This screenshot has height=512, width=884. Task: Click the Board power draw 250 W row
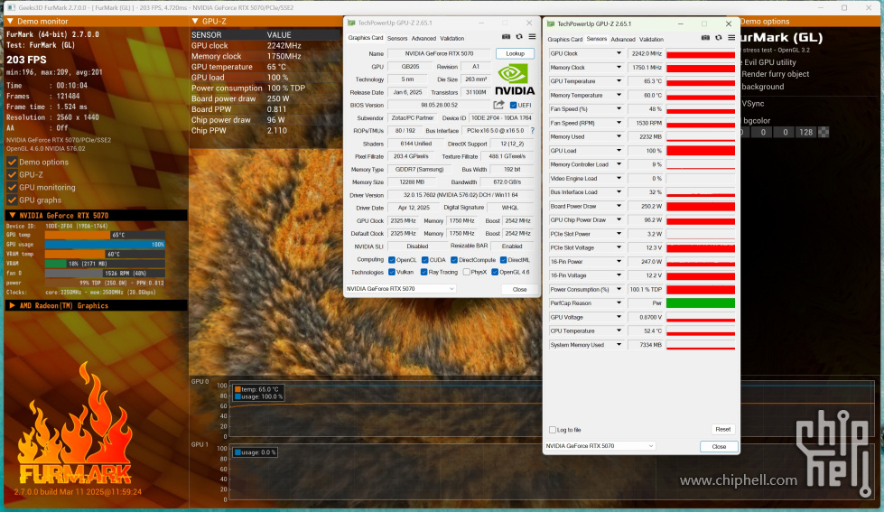[x=265, y=98]
